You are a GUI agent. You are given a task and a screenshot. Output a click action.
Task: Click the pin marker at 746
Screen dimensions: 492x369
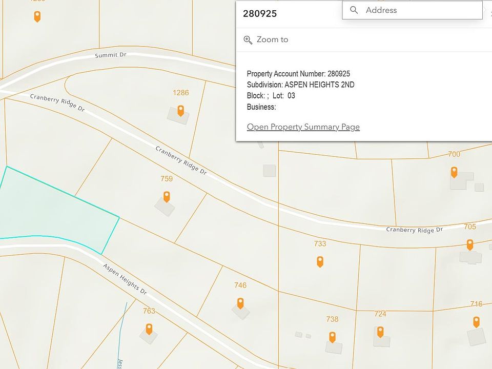240,303
